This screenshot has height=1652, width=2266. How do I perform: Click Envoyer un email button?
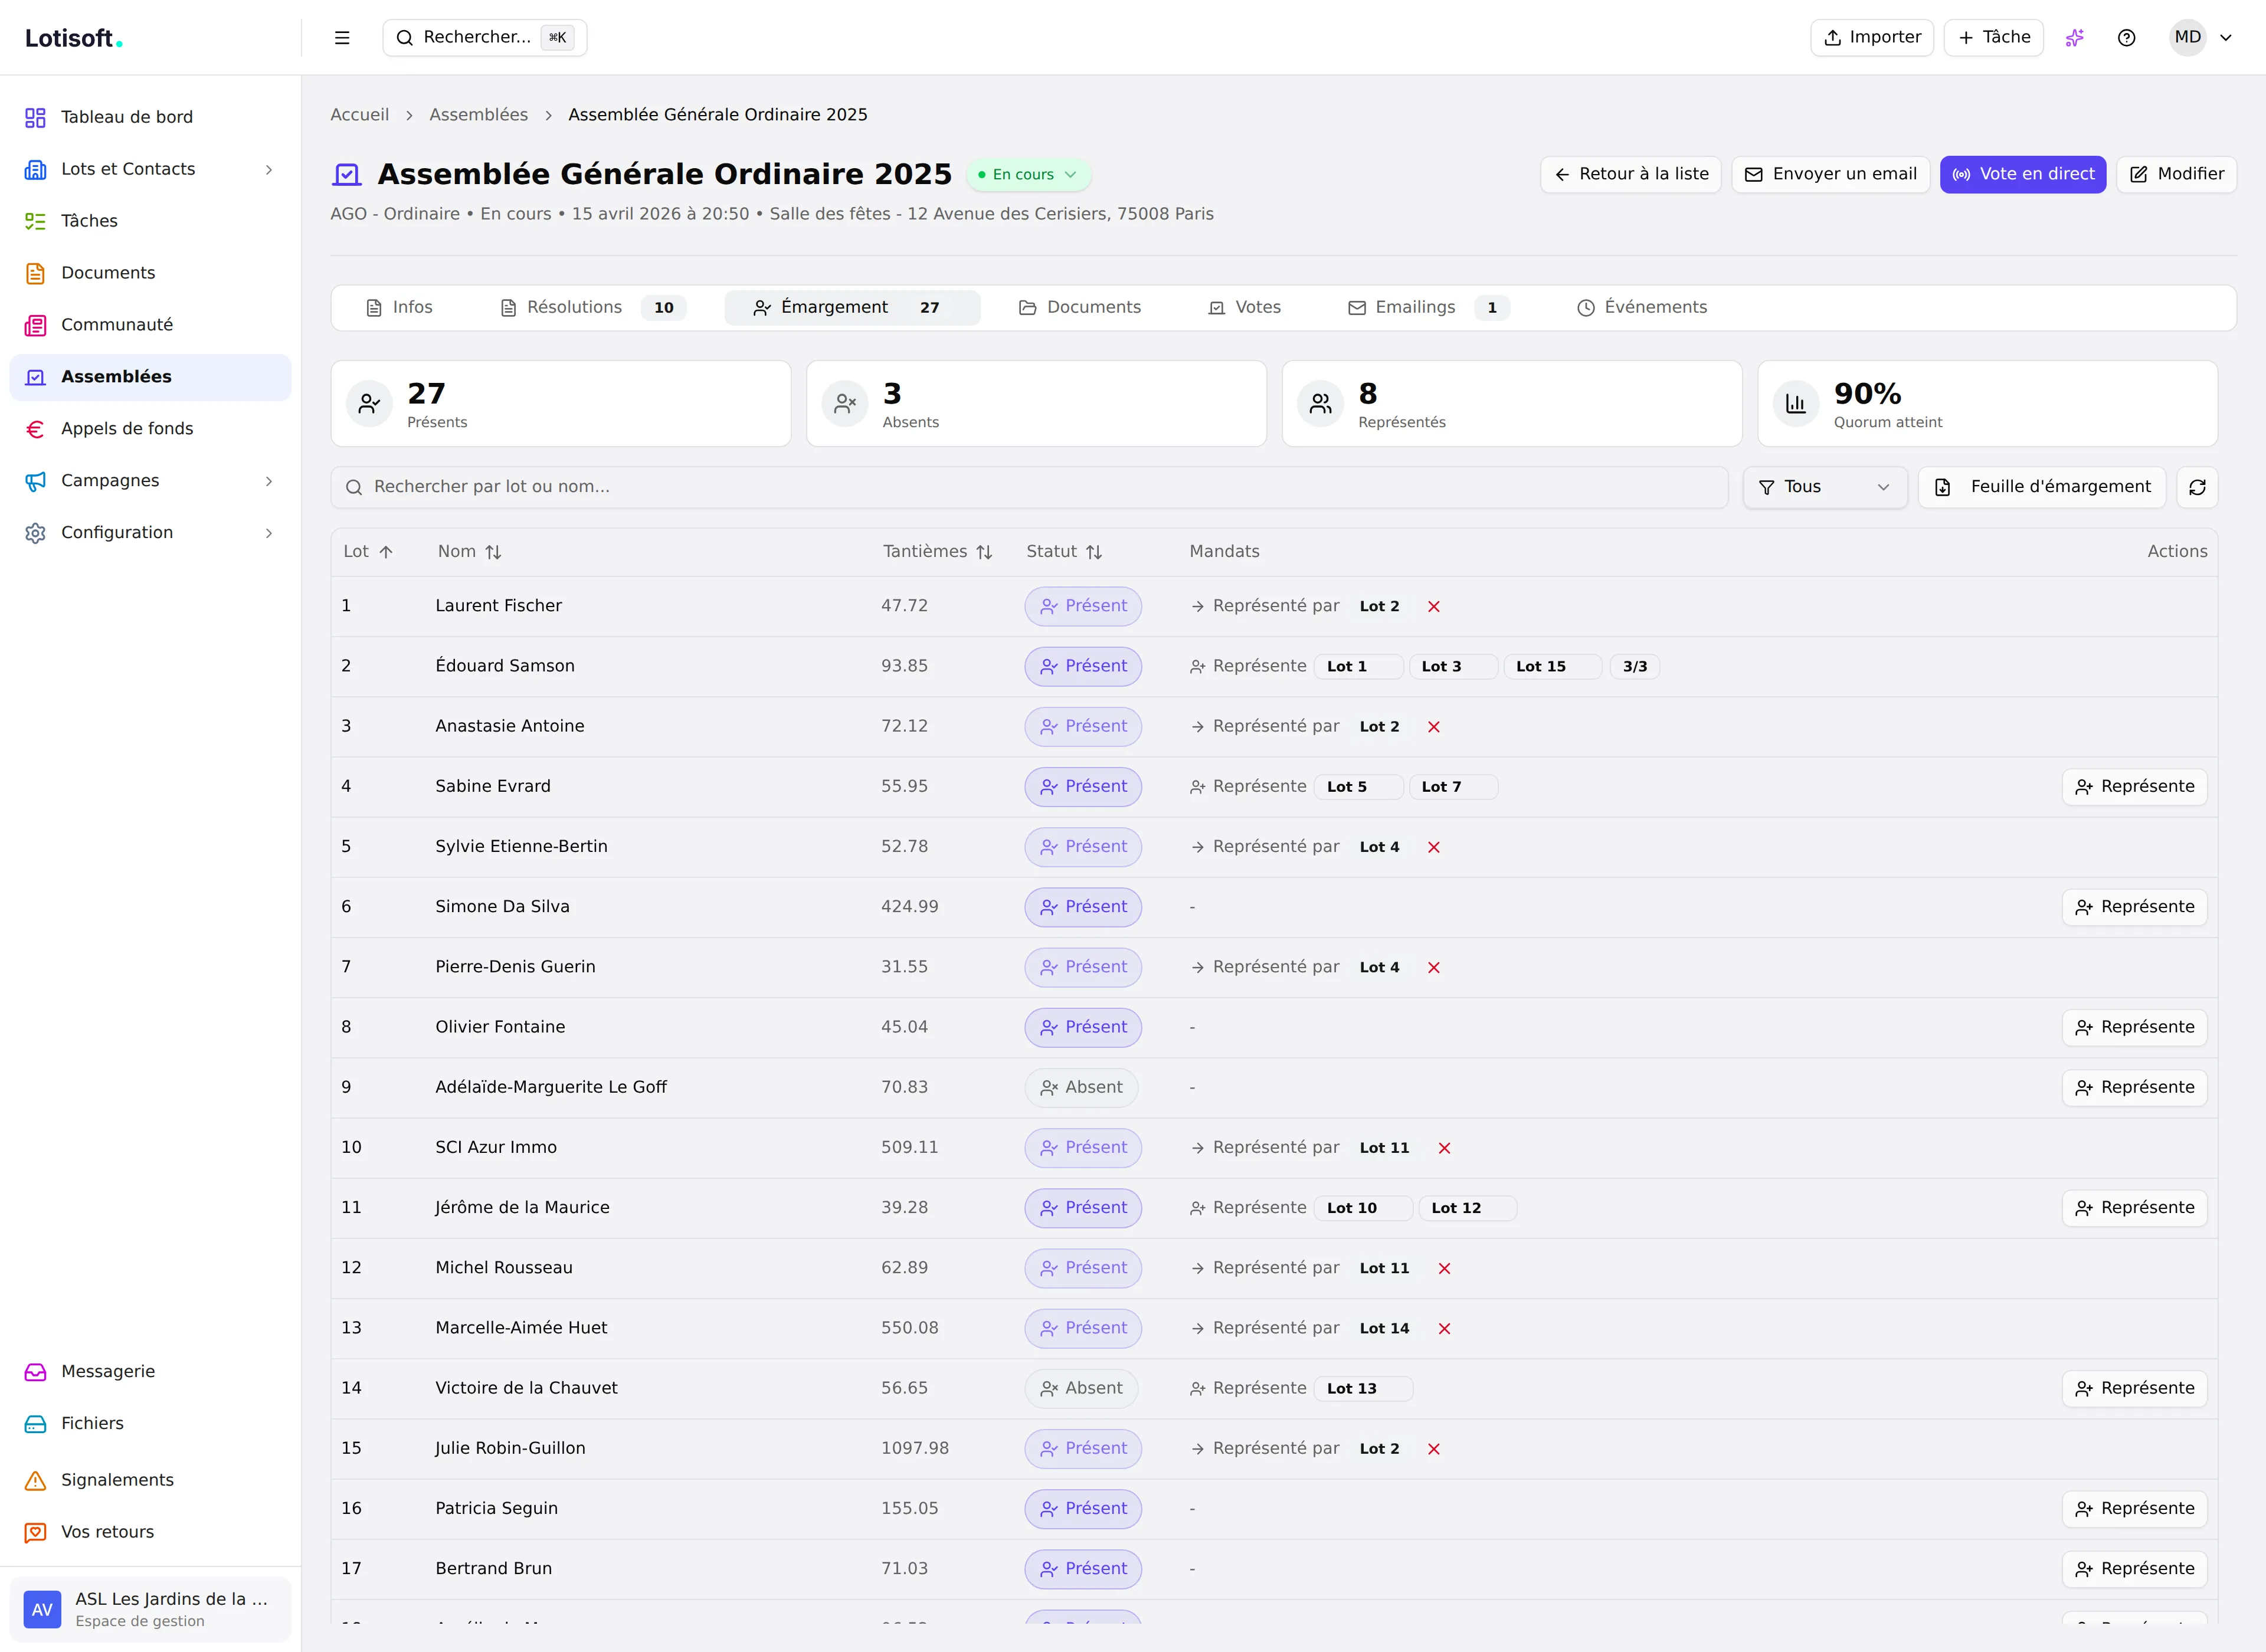[1831, 175]
